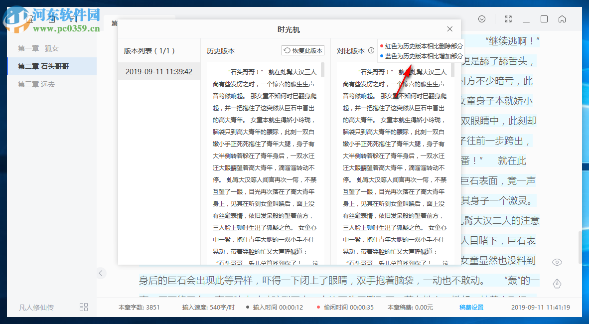Click the 2019-09-11 11:41:19 clock in the status bar
589x324 pixels.
click(x=541, y=308)
